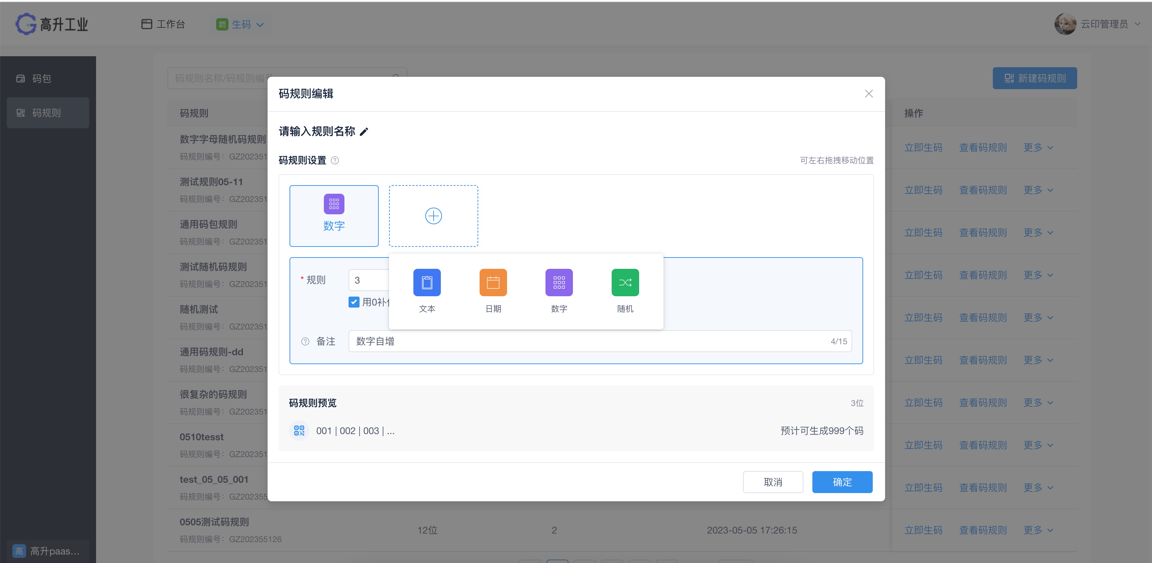Click the 规则 number input field
Screen dimensions: 1152x563
click(369, 280)
